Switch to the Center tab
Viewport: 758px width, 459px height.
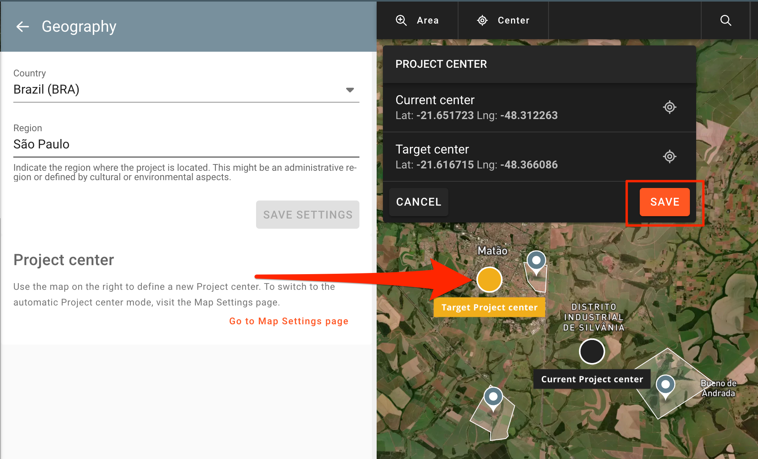pyautogui.click(x=504, y=20)
